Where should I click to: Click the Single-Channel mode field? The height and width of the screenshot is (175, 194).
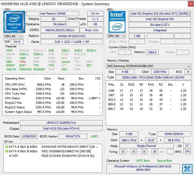(x=146, y=146)
